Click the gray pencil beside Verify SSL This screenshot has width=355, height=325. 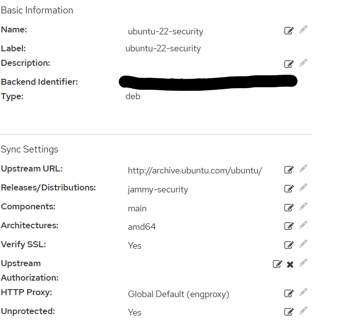[303, 244]
